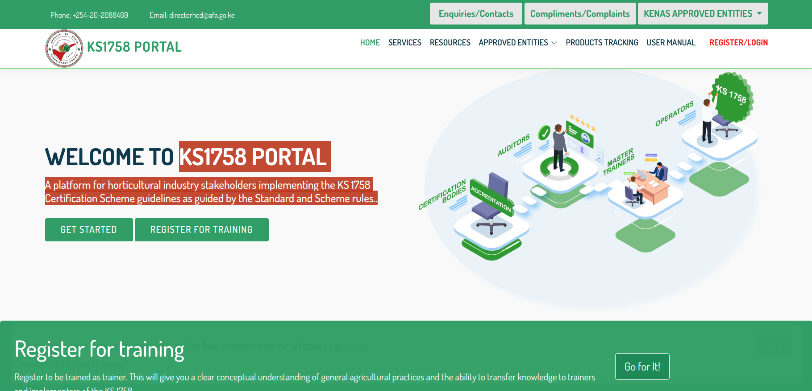
Task: Open the RESOURCES menu item
Action: [x=450, y=43]
